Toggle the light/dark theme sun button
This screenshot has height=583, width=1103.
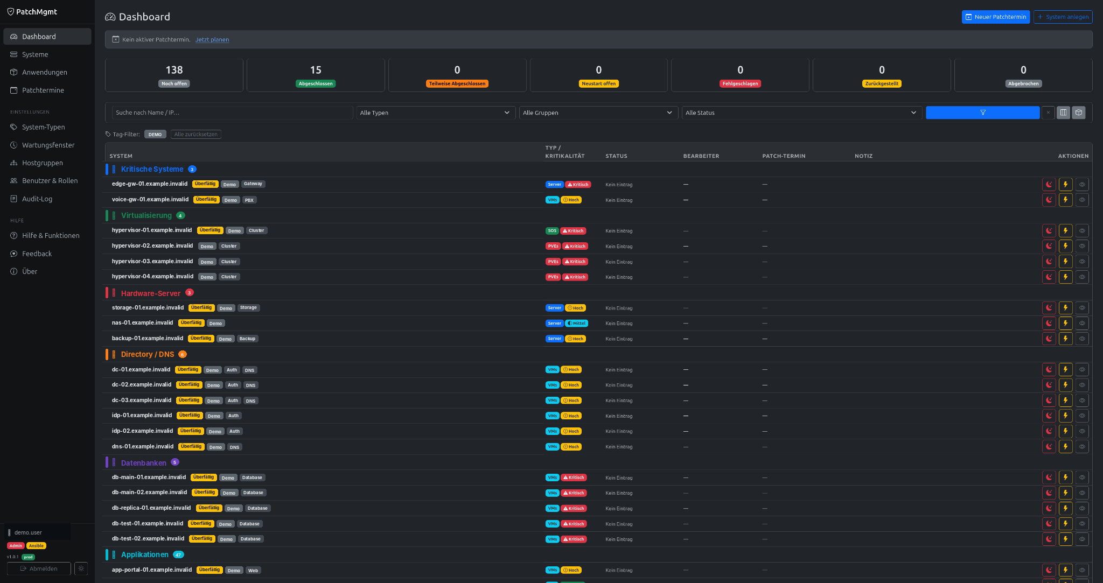pos(81,568)
